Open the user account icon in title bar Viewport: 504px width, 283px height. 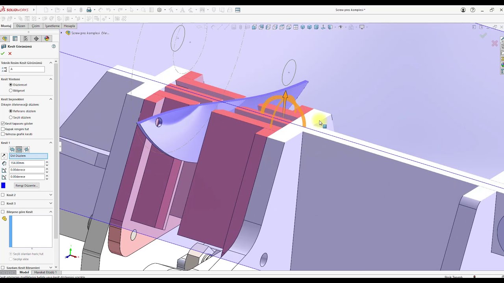(463, 10)
